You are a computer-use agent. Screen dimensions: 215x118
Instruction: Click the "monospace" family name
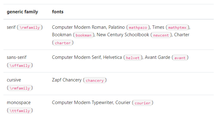[19, 103]
